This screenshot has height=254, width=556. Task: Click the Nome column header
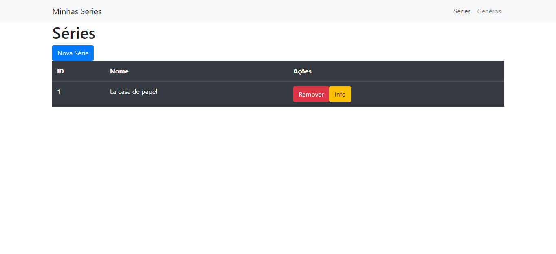click(119, 71)
